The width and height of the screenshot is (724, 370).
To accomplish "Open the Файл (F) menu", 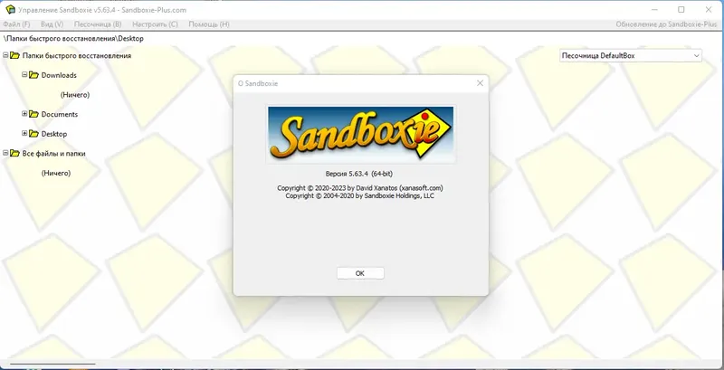I will [16, 24].
